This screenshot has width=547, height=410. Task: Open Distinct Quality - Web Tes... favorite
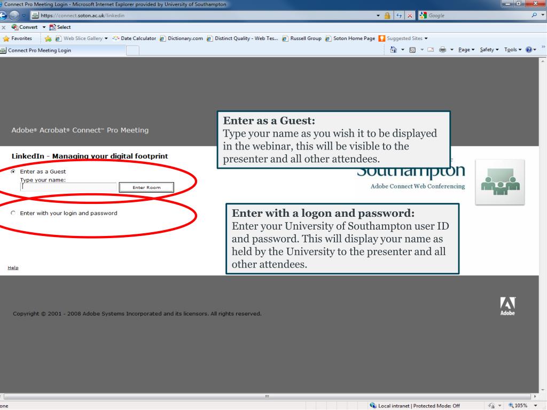pos(242,38)
